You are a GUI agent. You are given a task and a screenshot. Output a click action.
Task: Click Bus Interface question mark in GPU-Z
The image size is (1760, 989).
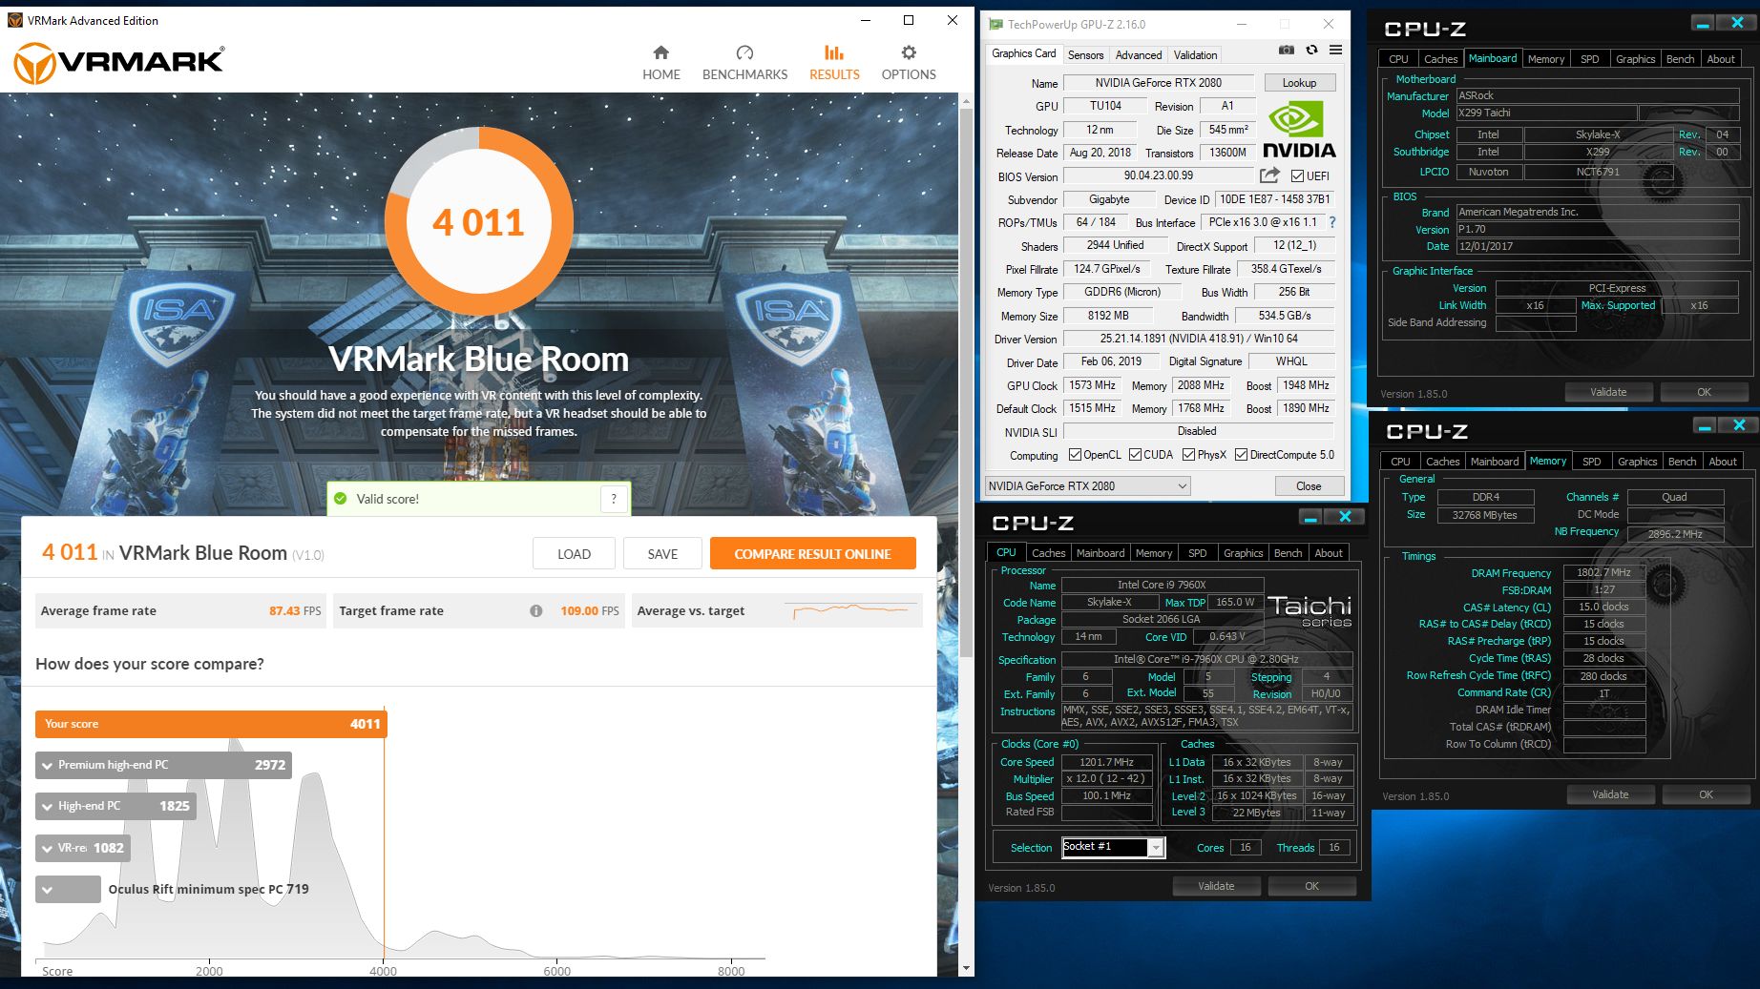coord(1332,222)
